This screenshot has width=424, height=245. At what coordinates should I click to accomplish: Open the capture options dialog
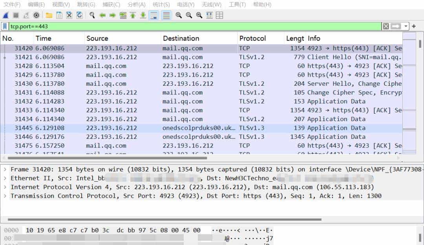click(36, 15)
